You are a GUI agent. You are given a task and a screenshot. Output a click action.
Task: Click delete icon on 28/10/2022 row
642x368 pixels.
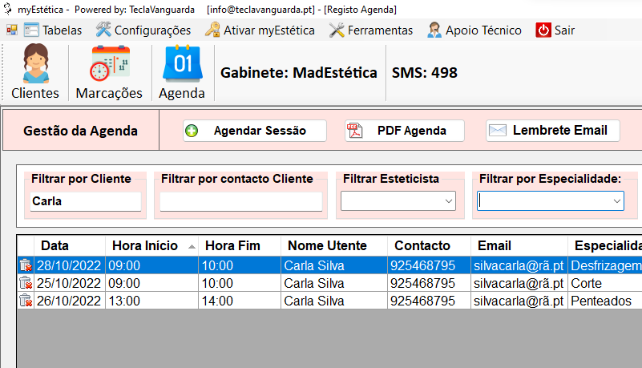point(26,265)
